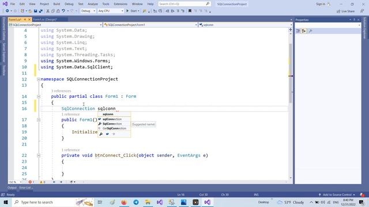
Task: Toggle the blue field filter in IntelliSense popup
Action: (107, 134)
